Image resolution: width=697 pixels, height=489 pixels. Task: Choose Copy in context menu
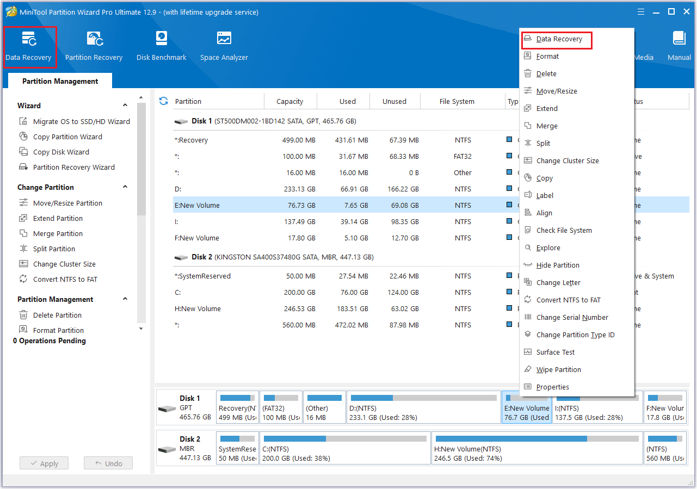tap(577, 178)
